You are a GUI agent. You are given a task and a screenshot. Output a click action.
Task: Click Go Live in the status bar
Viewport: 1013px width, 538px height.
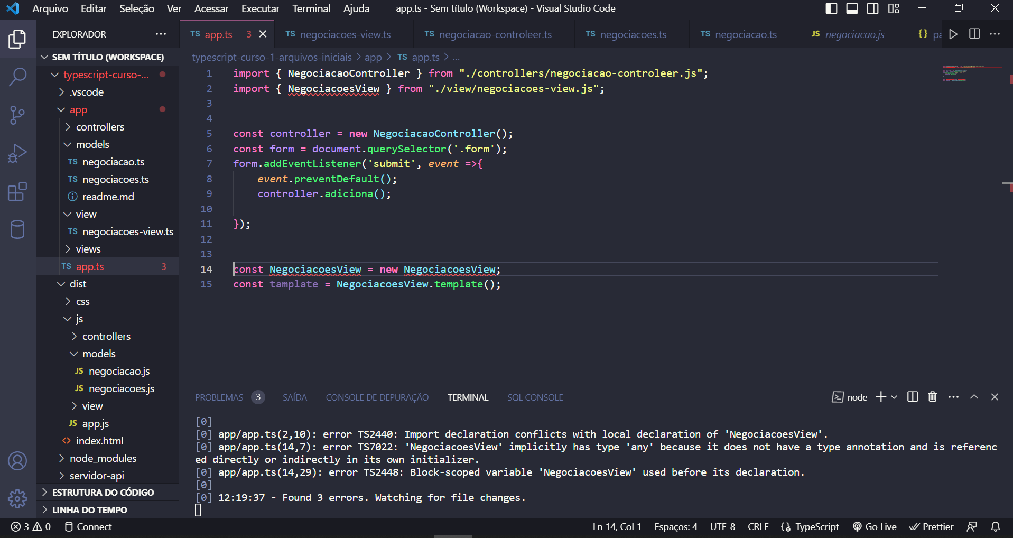coord(875,527)
